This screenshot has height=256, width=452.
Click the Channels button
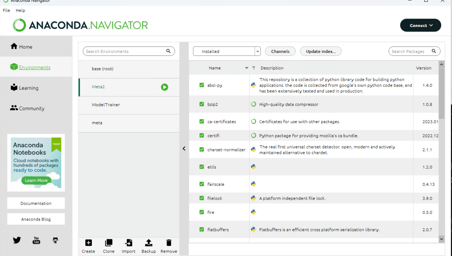click(280, 51)
